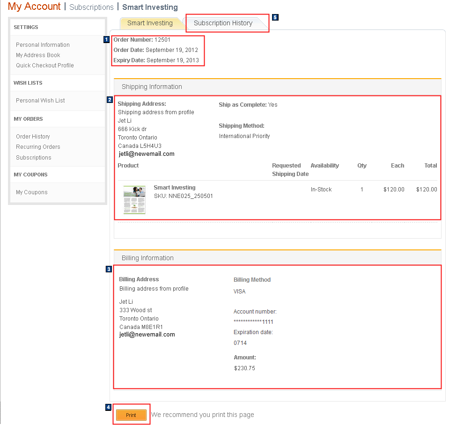Select the Smart Investing tab
This screenshot has height=431, width=449.
pos(150,22)
